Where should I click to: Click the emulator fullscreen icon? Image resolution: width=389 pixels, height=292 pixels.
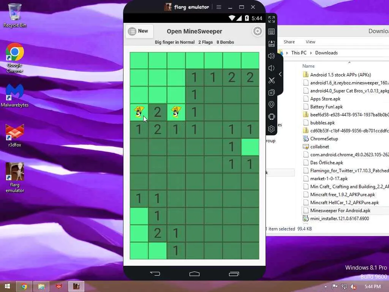pos(271,19)
